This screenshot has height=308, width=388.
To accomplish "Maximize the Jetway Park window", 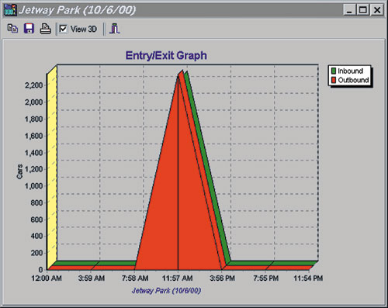I will pyautogui.click(x=362, y=10).
